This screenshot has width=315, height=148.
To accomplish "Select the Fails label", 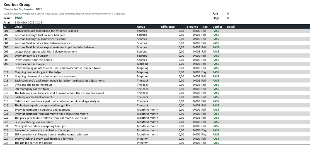I will [x=215, y=14].
